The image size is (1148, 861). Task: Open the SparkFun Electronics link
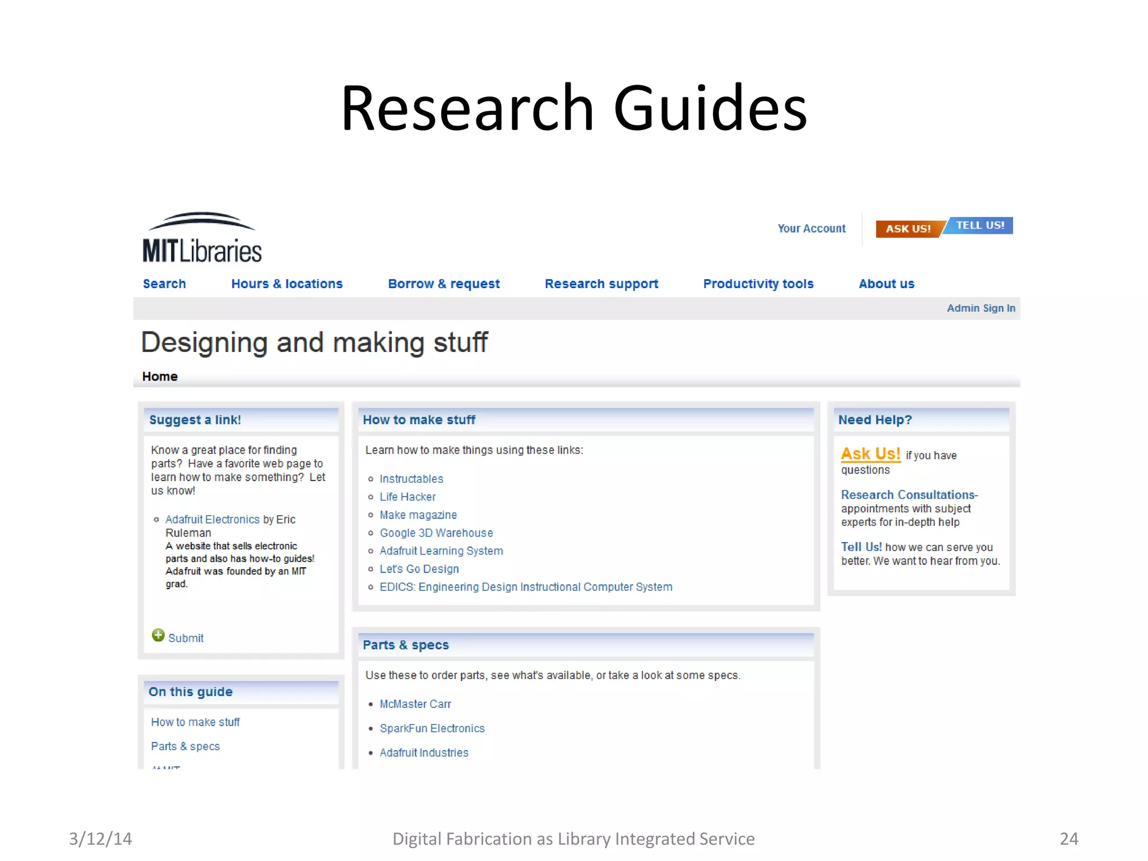(432, 728)
